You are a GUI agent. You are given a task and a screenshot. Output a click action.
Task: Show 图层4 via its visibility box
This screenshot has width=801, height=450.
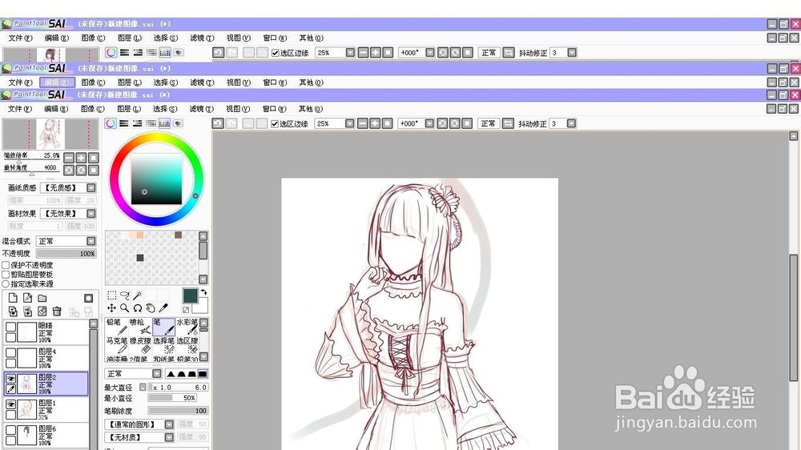pyautogui.click(x=10, y=352)
